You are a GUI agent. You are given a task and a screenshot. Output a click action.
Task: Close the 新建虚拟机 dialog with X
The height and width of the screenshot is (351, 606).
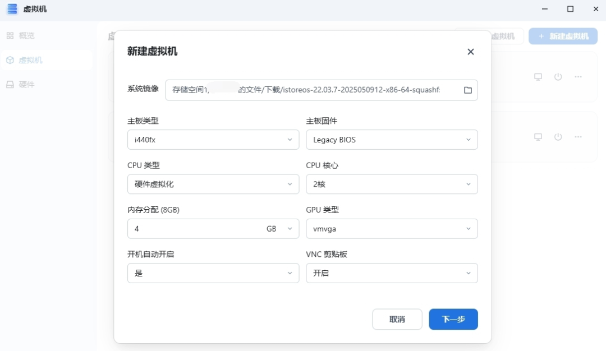coord(470,52)
